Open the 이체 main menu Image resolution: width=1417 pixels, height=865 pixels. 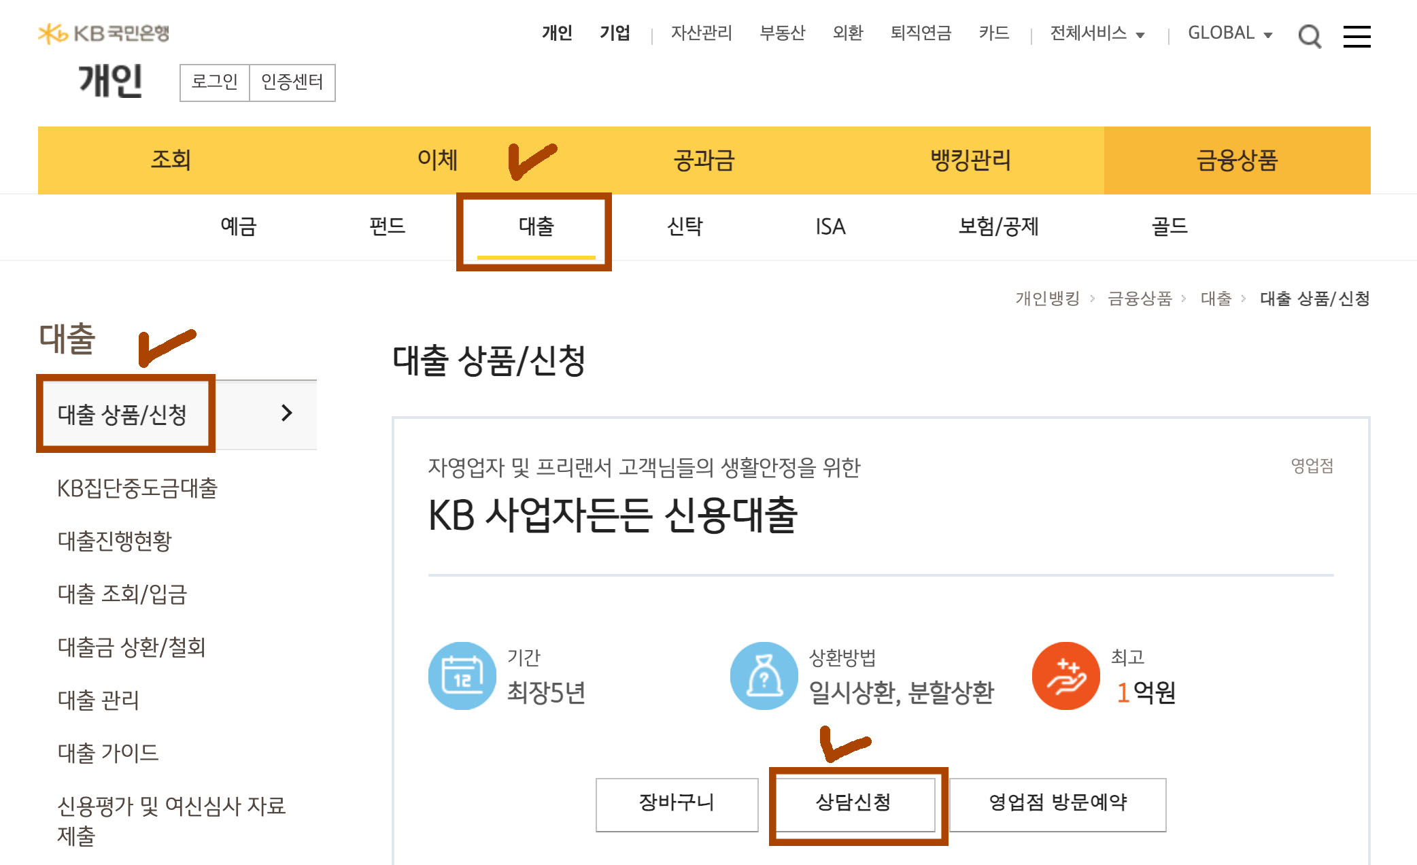(437, 160)
